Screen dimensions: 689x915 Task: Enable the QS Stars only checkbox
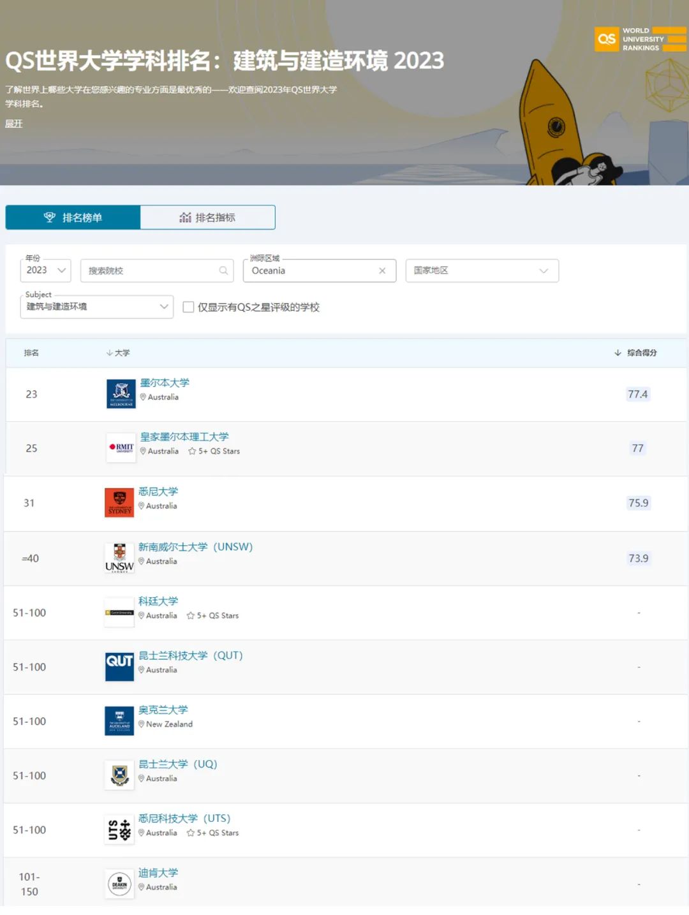pyautogui.click(x=188, y=307)
